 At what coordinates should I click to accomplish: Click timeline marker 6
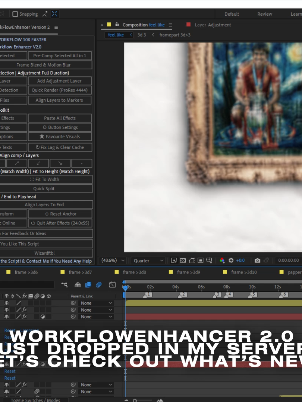[x=284, y=294]
